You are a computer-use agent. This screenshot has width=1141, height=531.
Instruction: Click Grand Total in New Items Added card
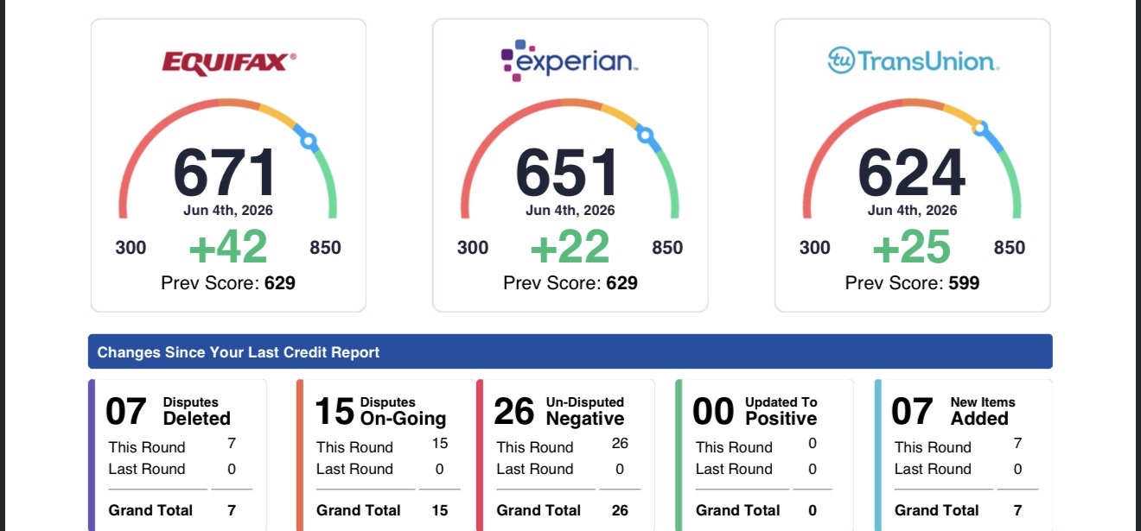937,510
